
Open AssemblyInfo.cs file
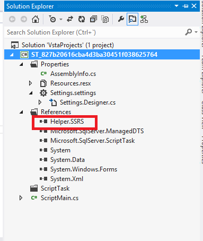73,74
